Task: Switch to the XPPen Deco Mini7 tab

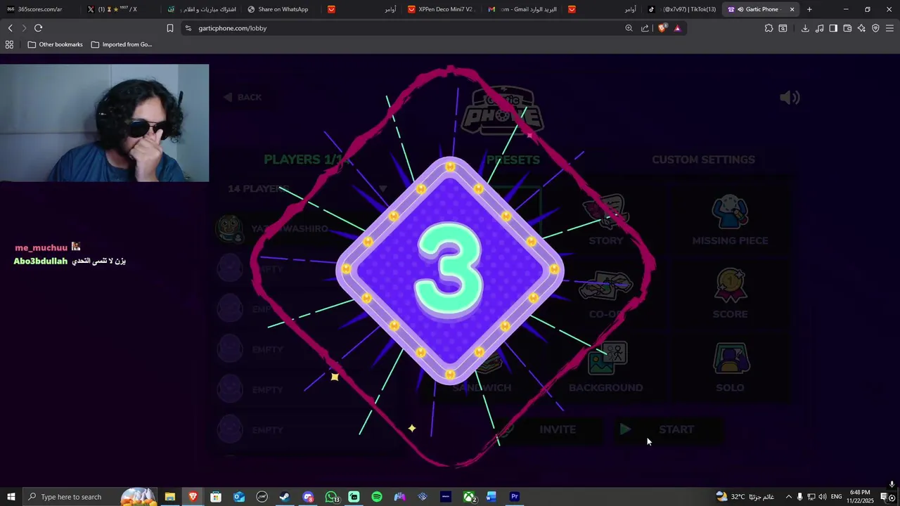Action: [x=443, y=9]
